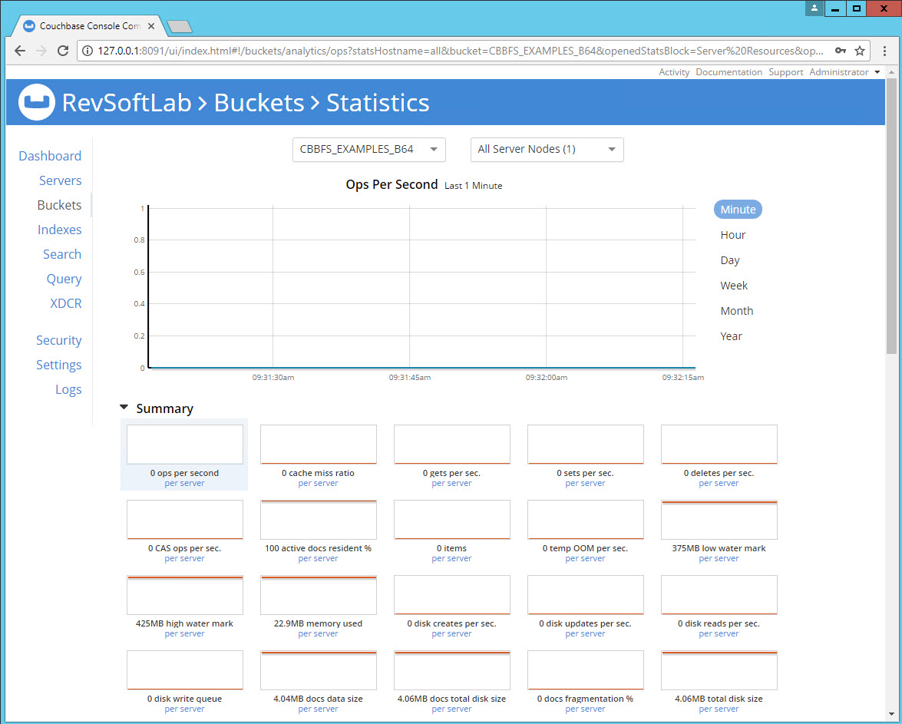
Task: Click per server under disk write queue
Action: tap(185, 709)
